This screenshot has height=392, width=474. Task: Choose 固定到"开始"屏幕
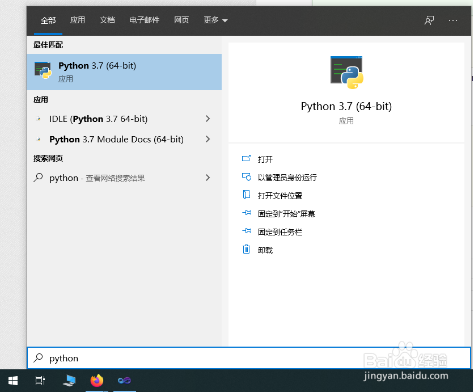coord(286,213)
